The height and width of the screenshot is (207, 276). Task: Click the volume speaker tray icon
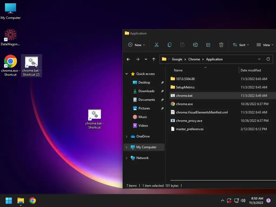click(243, 201)
